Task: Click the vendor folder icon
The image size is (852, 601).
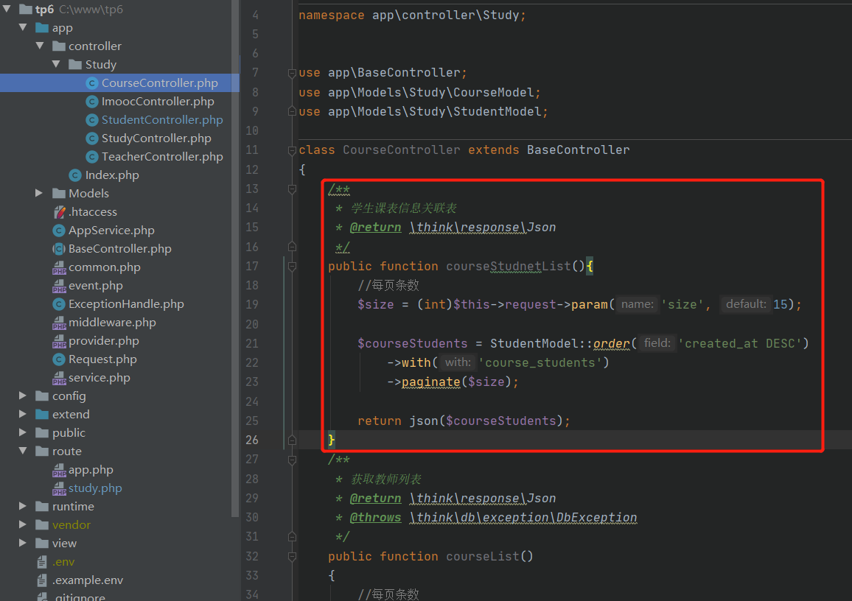Action: (43, 525)
